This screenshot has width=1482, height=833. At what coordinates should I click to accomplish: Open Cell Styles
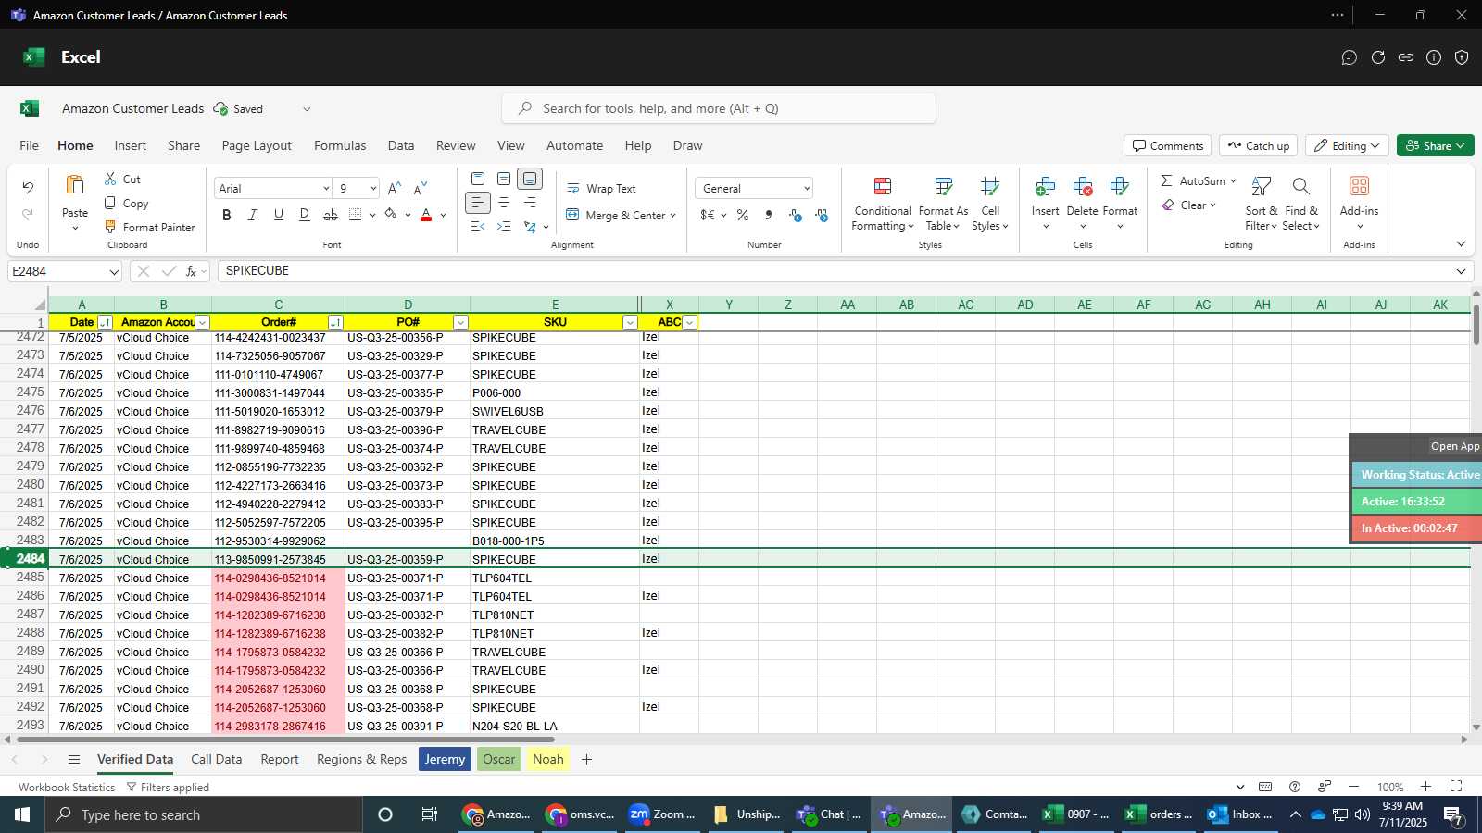click(990, 204)
